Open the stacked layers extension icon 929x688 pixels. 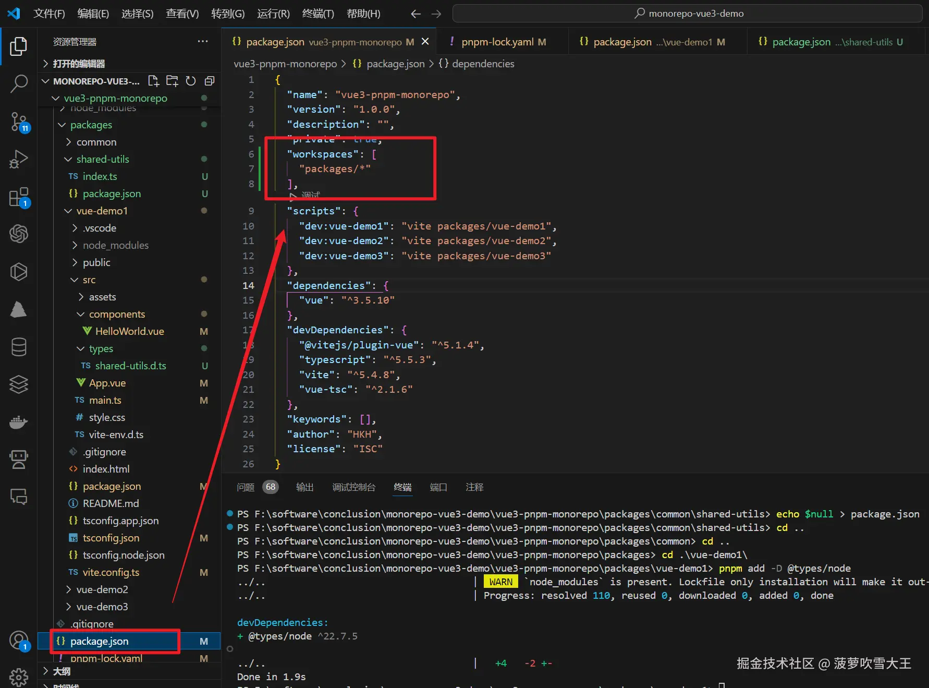coord(19,384)
